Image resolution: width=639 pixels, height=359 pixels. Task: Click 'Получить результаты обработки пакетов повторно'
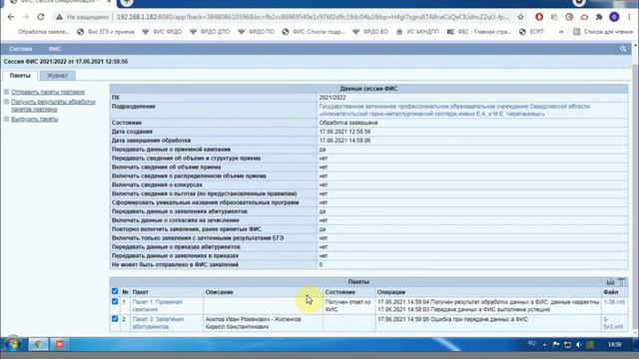click(53, 106)
